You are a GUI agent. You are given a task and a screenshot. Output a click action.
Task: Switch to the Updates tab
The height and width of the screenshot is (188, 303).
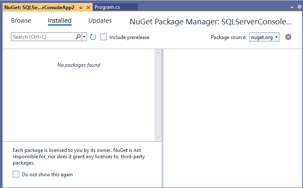(100, 21)
